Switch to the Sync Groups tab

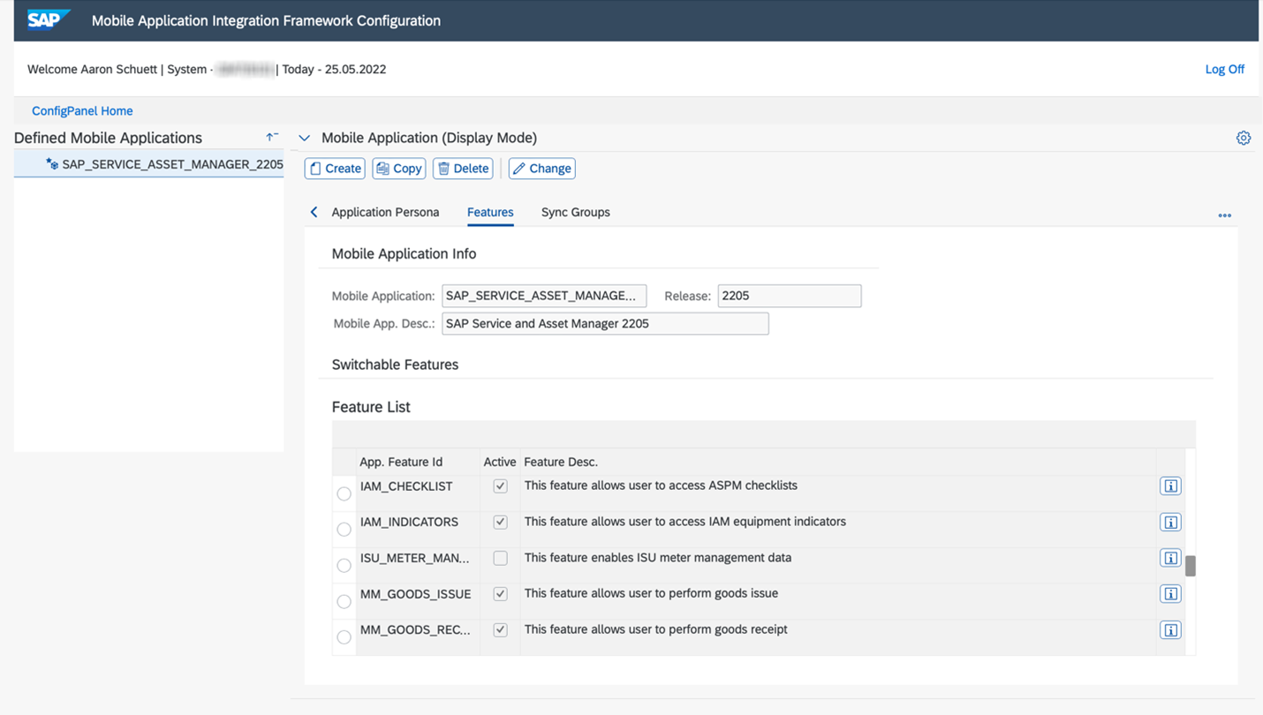click(576, 212)
